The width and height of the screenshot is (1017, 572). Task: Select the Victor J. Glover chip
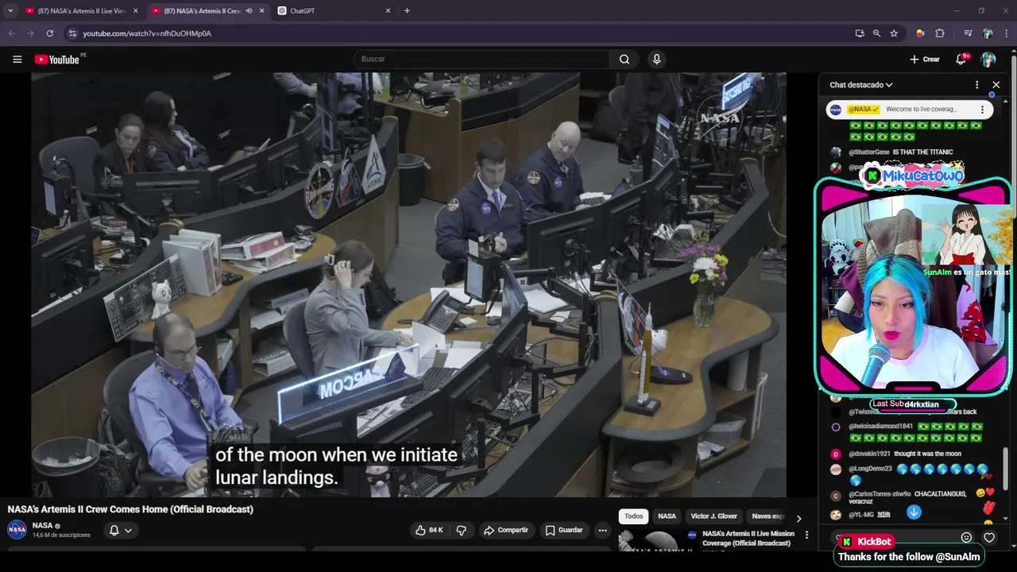[x=714, y=516]
